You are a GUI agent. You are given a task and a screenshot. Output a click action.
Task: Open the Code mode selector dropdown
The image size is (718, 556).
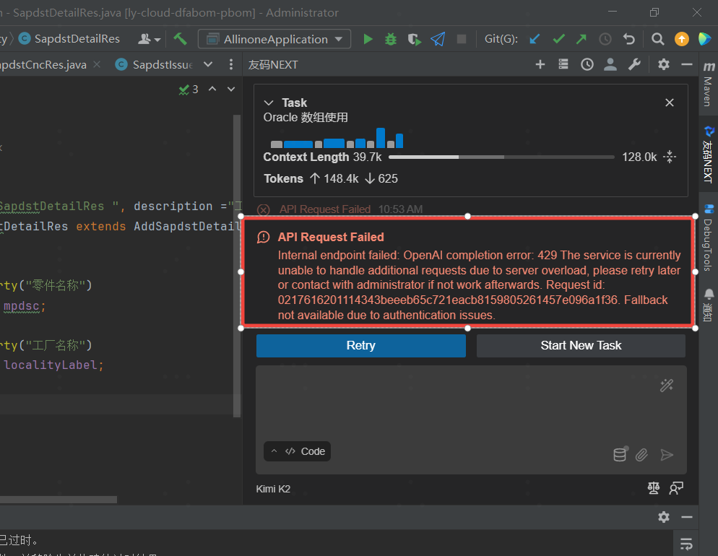pyautogui.click(x=297, y=451)
